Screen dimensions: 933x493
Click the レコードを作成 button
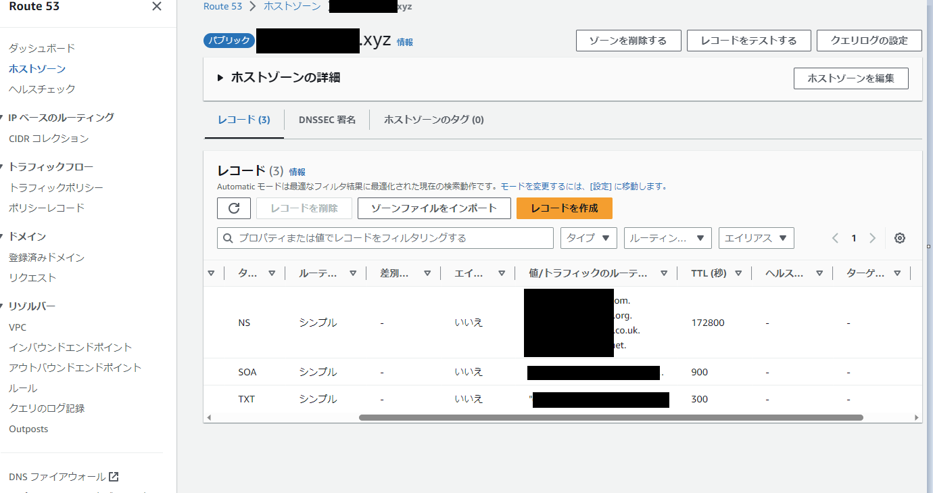coord(565,208)
